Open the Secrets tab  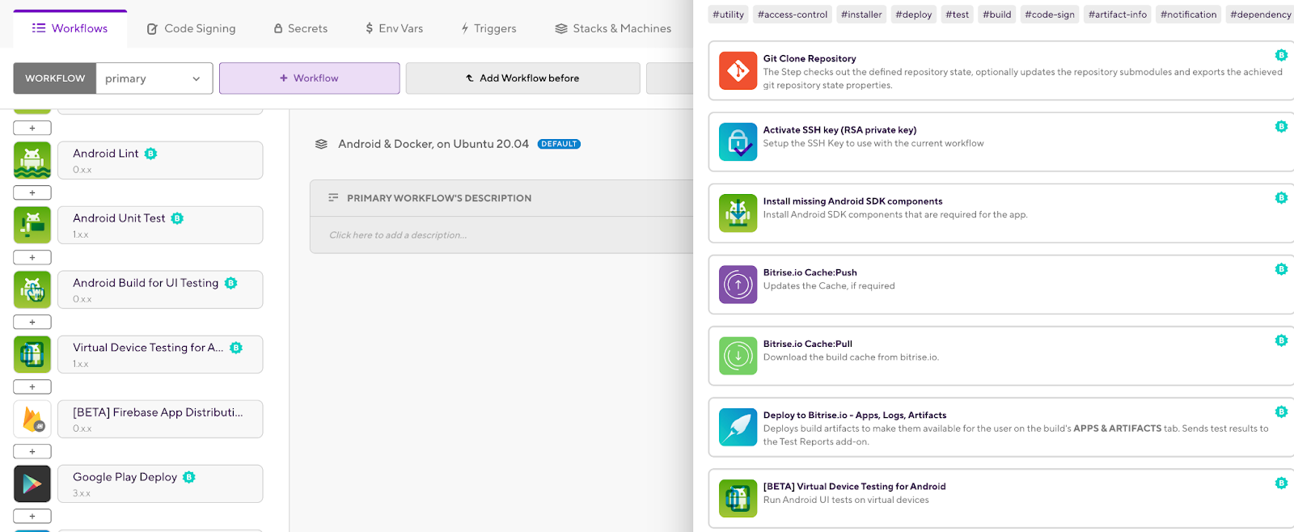[301, 28]
